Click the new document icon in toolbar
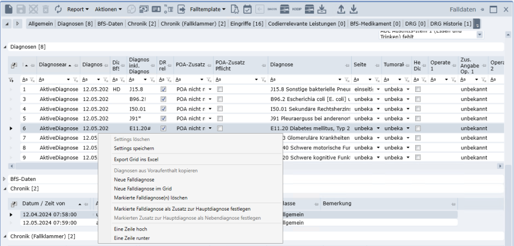 (x=9, y=9)
